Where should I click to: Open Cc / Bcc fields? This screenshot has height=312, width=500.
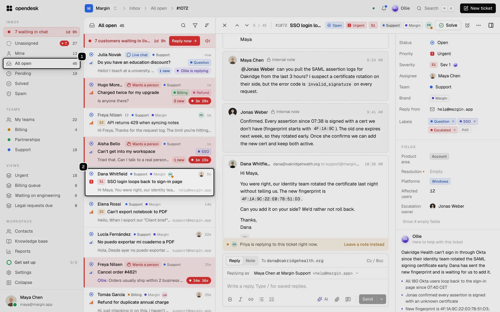point(375,261)
